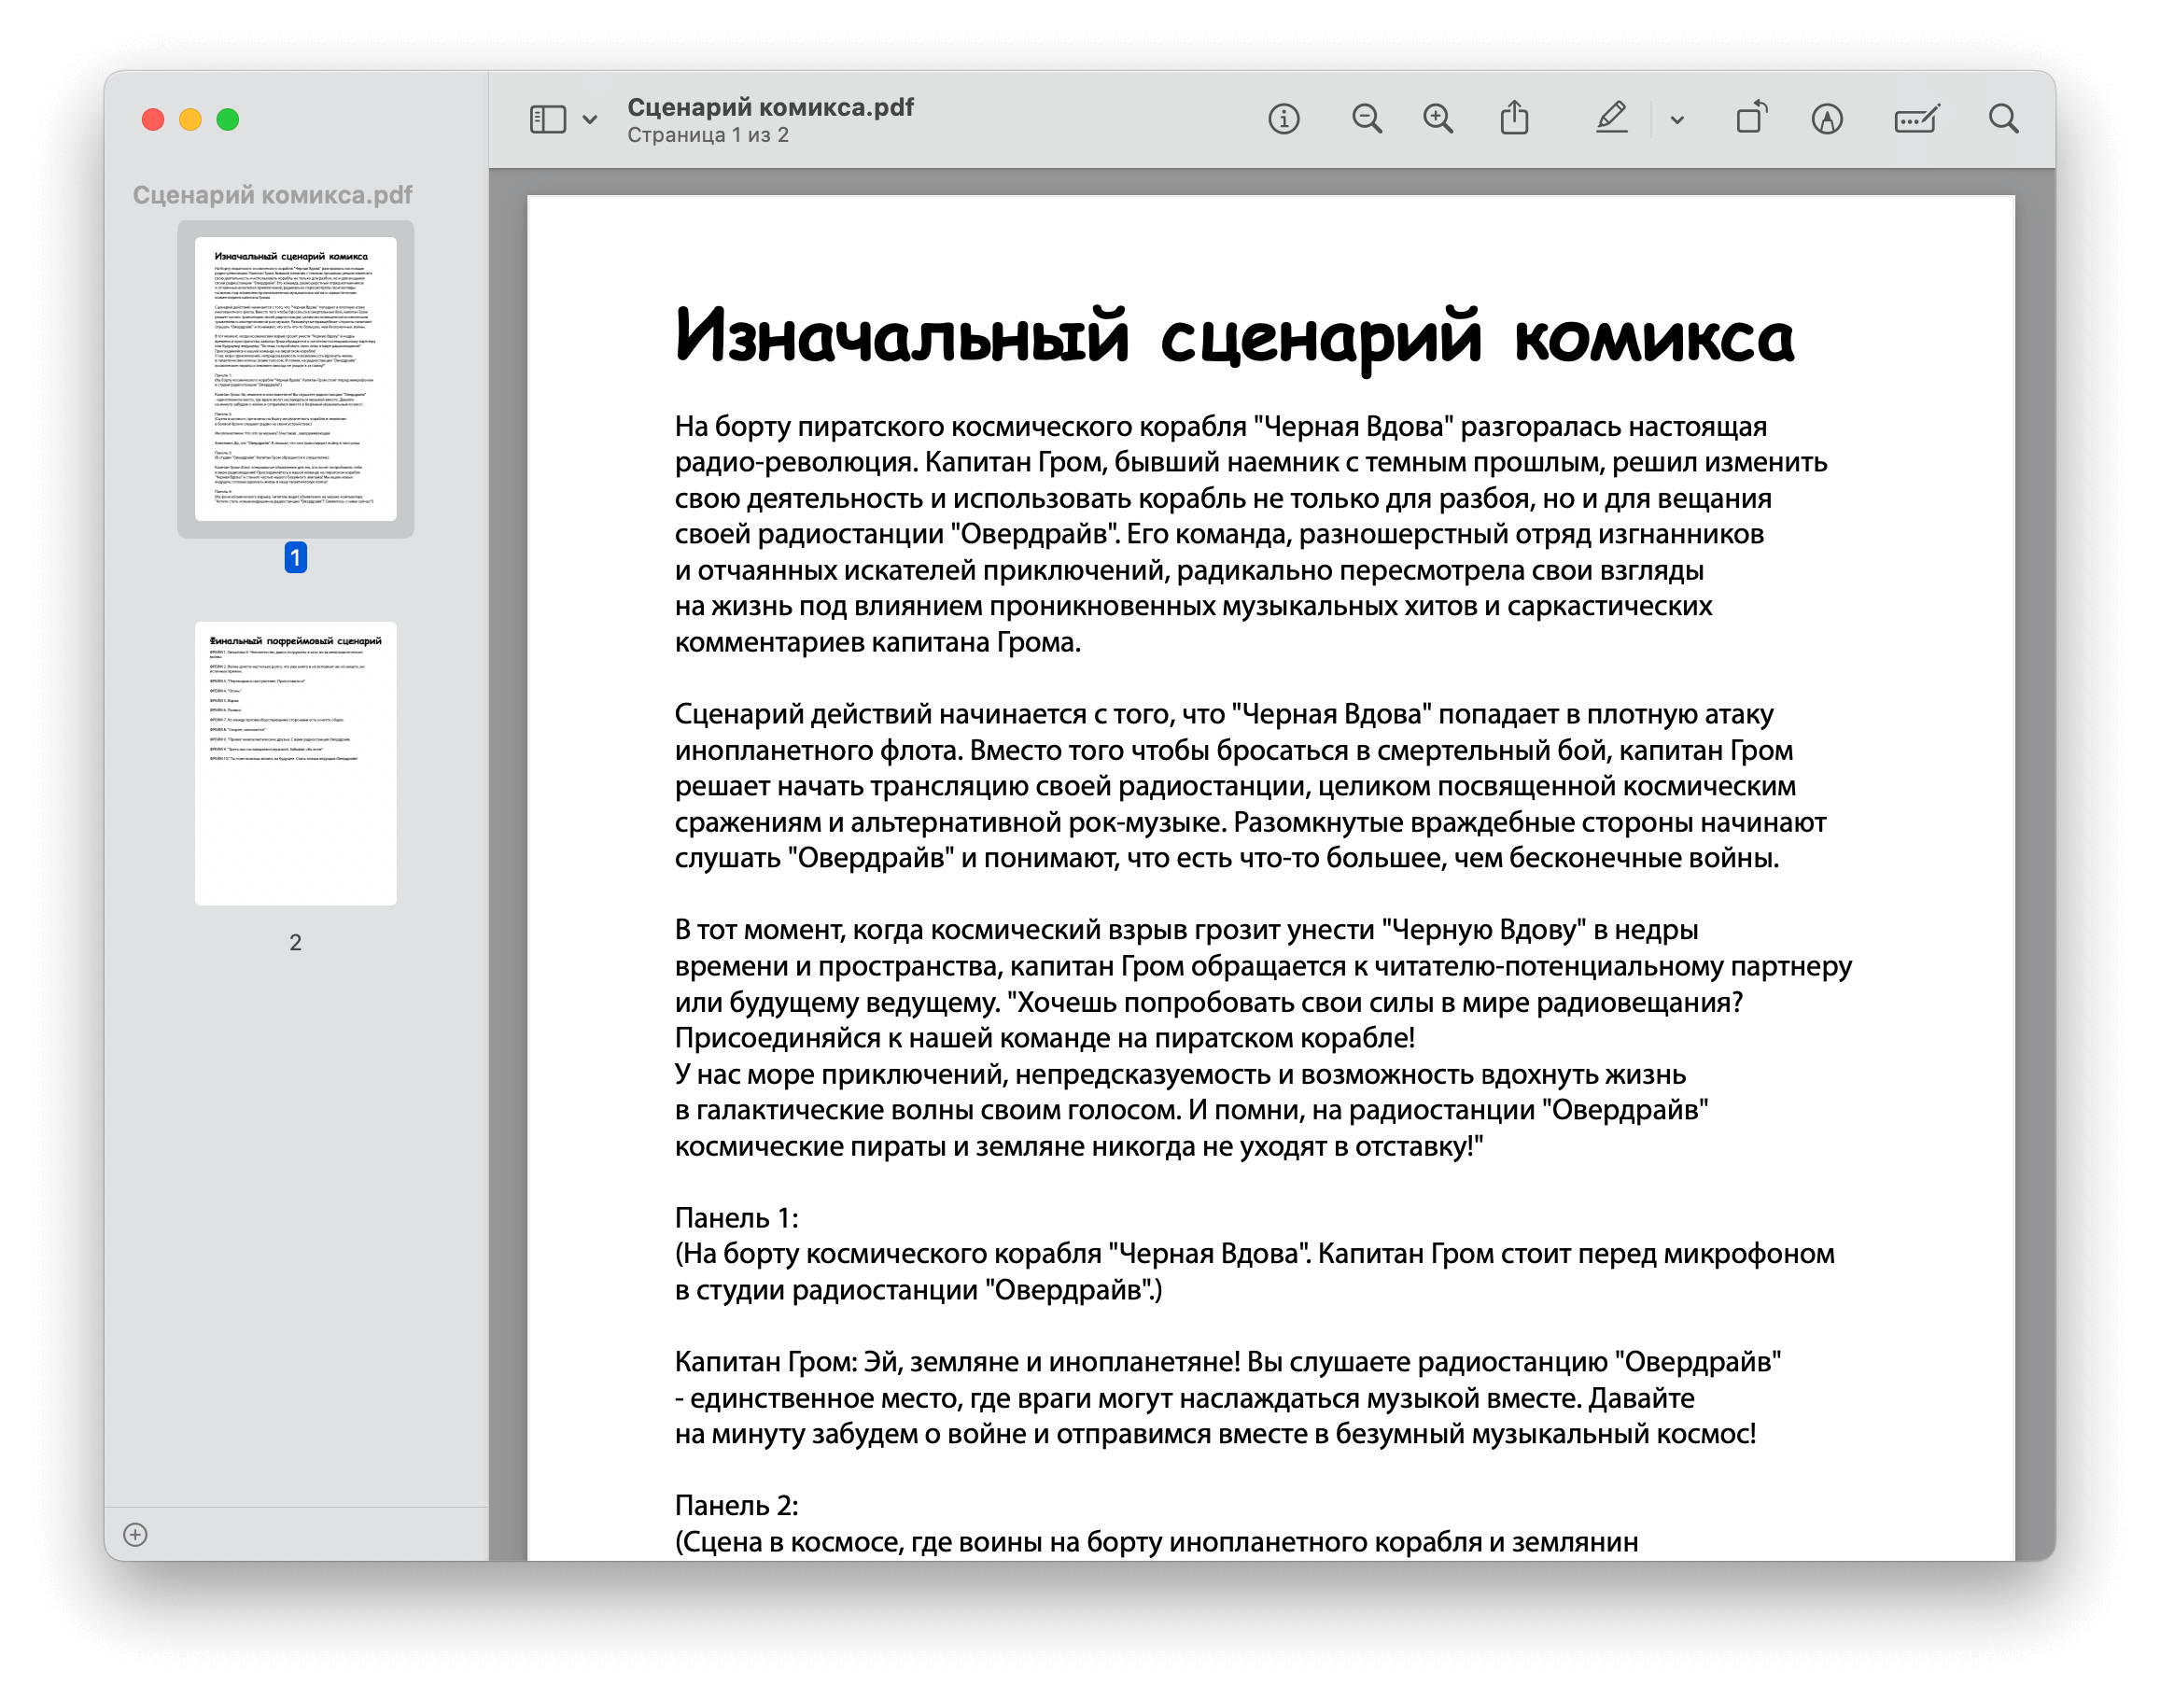
Task: Maximize the window with the green button
Action: tap(228, 119)
